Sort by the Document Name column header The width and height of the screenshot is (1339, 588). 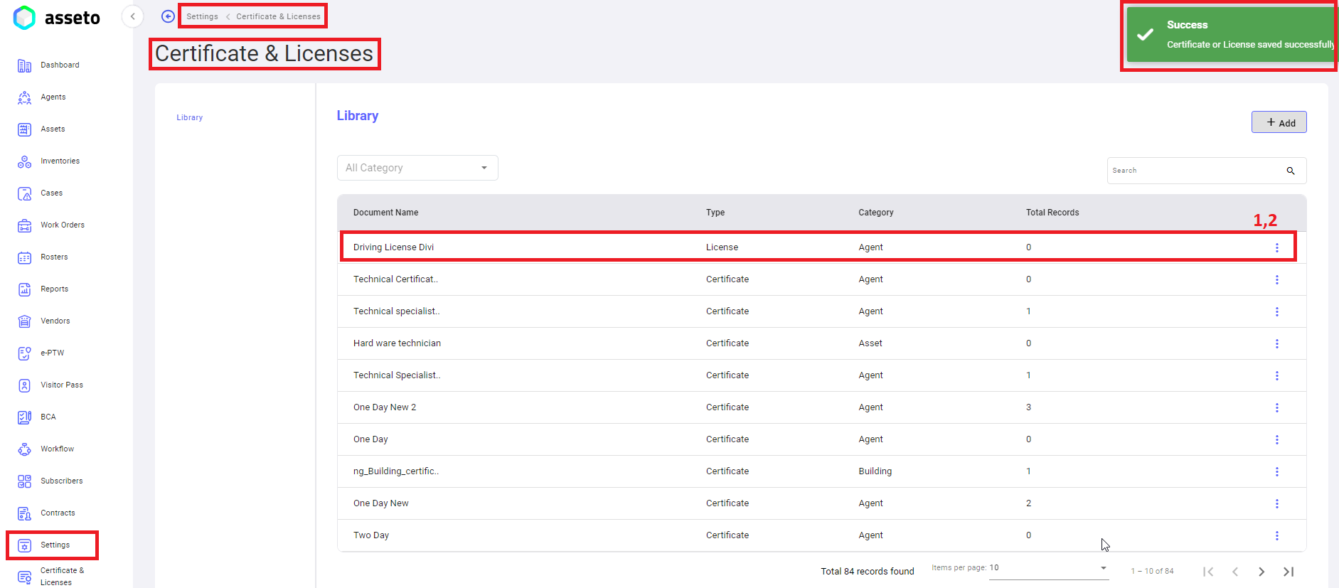[385, 213]
